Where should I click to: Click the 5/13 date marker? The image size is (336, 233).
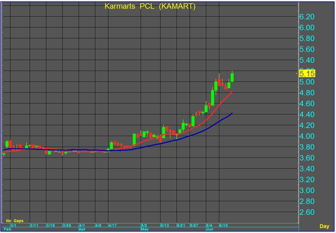[x=165, y=225]
